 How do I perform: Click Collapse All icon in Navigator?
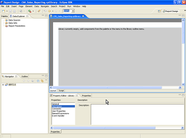click(x=38, y=81)
